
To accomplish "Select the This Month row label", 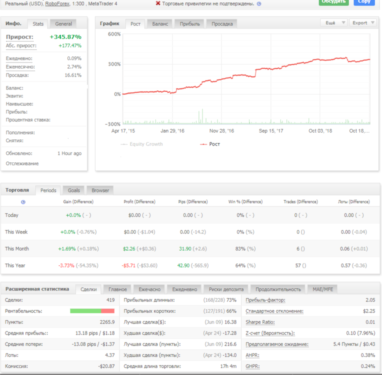I will click(17, 249).
